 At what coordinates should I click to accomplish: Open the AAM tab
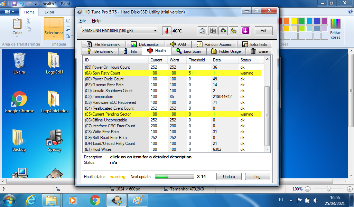[178, 45]
